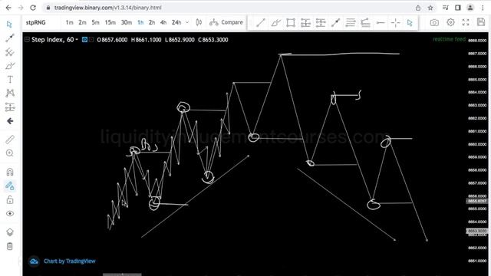Image resolution: width=491 pixels, height=276 pixels.
Task: Click the browser forward button
Action: click(x=21, y=8)
